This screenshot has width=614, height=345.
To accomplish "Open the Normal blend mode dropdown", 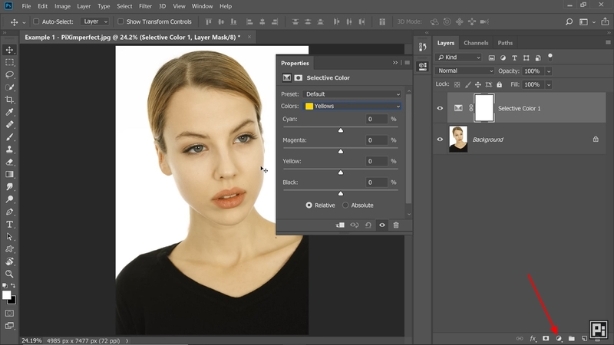I will 464,71.
